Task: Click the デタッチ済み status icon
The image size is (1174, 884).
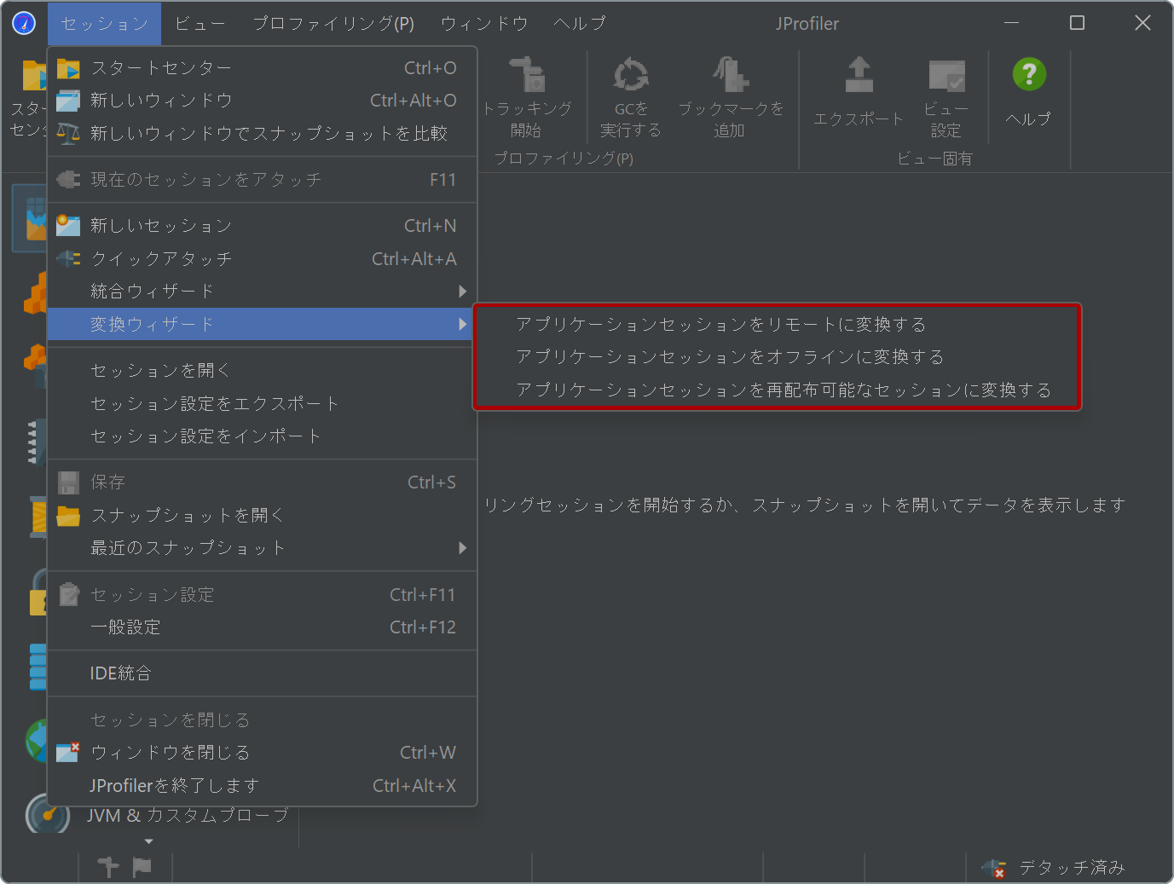Action: tap(993, 868)
